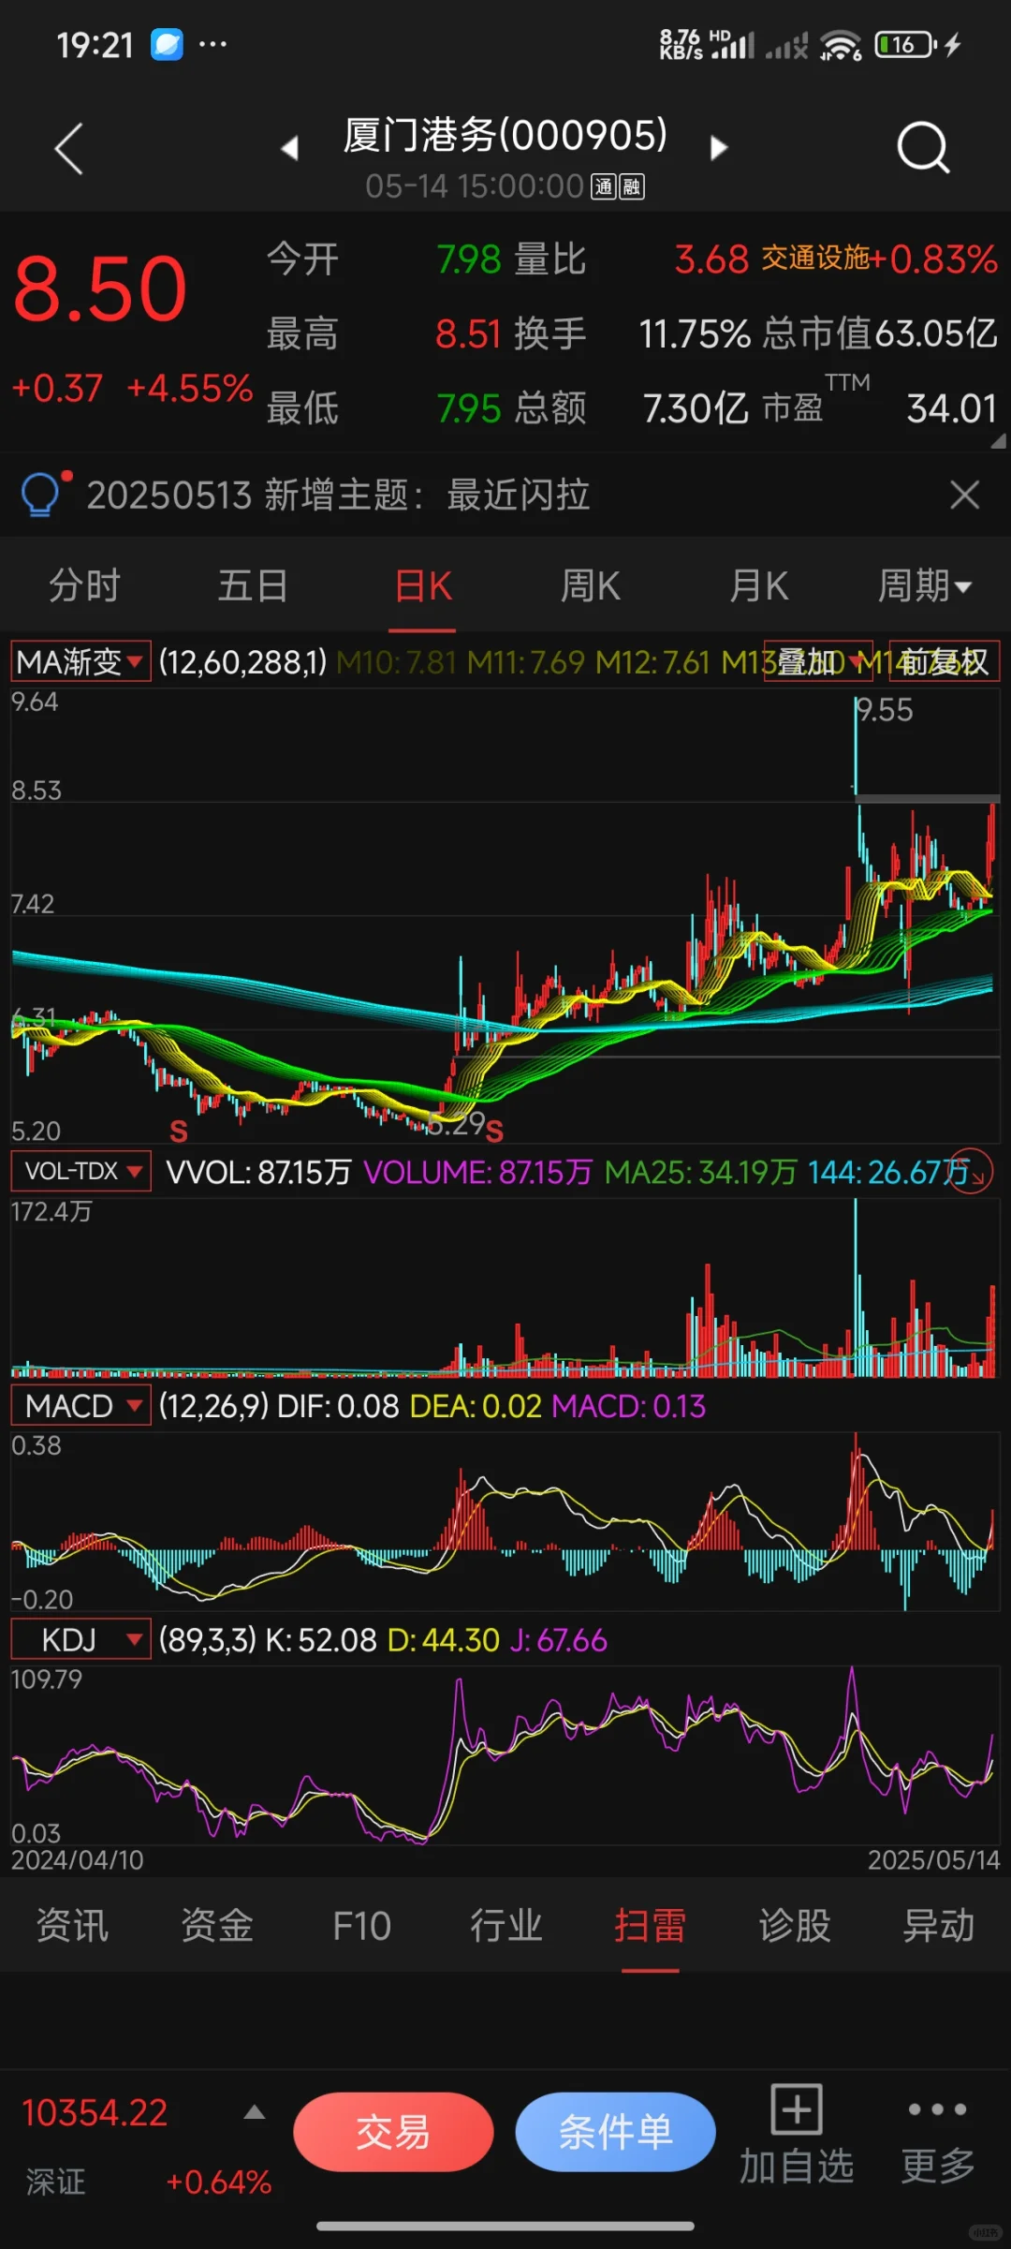Open the MA渐变 indicator dropdown
Image resolution: width=1011 pixels, height=2249 pixels.
click(81, 662)
